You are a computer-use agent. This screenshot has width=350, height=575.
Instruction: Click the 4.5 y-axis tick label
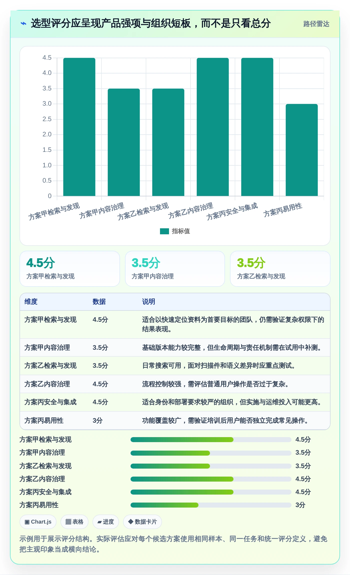47,58
